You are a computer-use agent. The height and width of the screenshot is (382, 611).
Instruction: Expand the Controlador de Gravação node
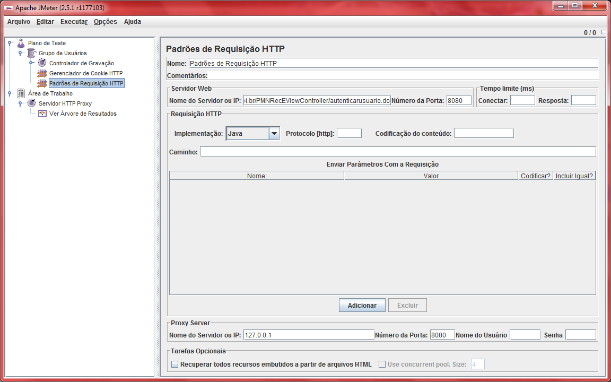31,63
